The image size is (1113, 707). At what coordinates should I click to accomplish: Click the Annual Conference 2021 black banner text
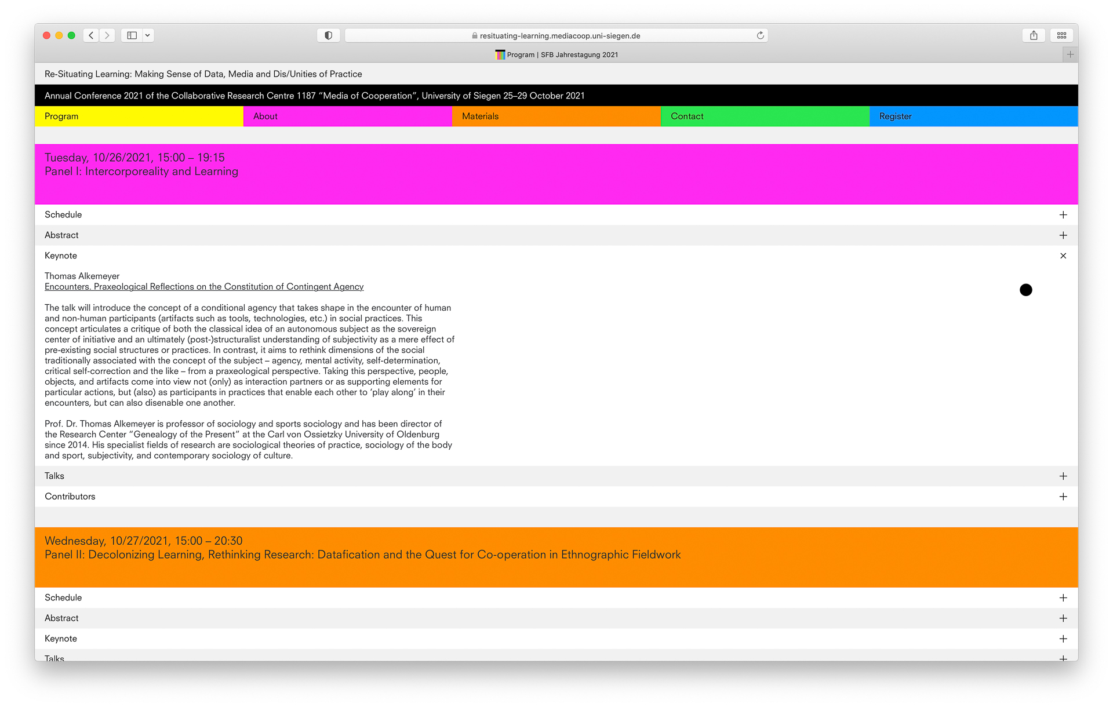pos(315,96)
